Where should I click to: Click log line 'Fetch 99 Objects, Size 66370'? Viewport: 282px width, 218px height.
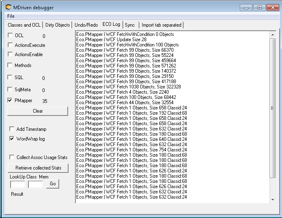tap(125, 50)
